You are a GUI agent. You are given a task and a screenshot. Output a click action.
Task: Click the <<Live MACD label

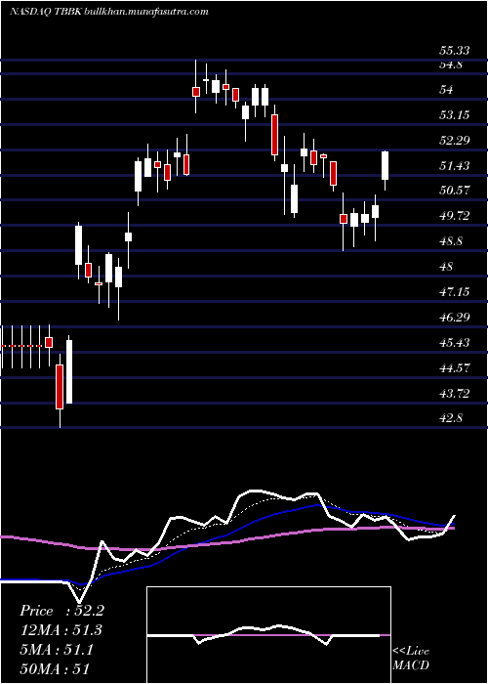coord(411,659)
